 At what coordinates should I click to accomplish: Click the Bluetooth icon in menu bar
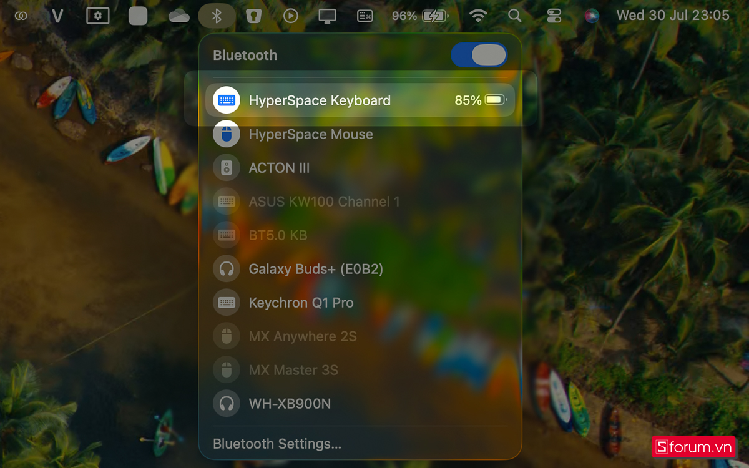217,16
